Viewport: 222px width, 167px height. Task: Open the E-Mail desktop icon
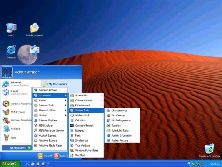(x=35, y=52)
